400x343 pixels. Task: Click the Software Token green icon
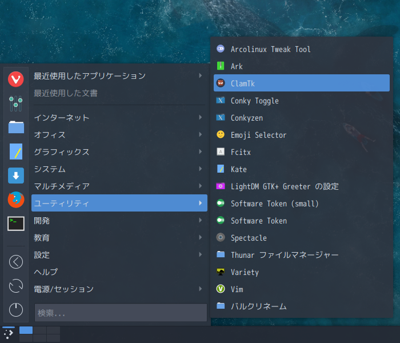pos(221,220)
